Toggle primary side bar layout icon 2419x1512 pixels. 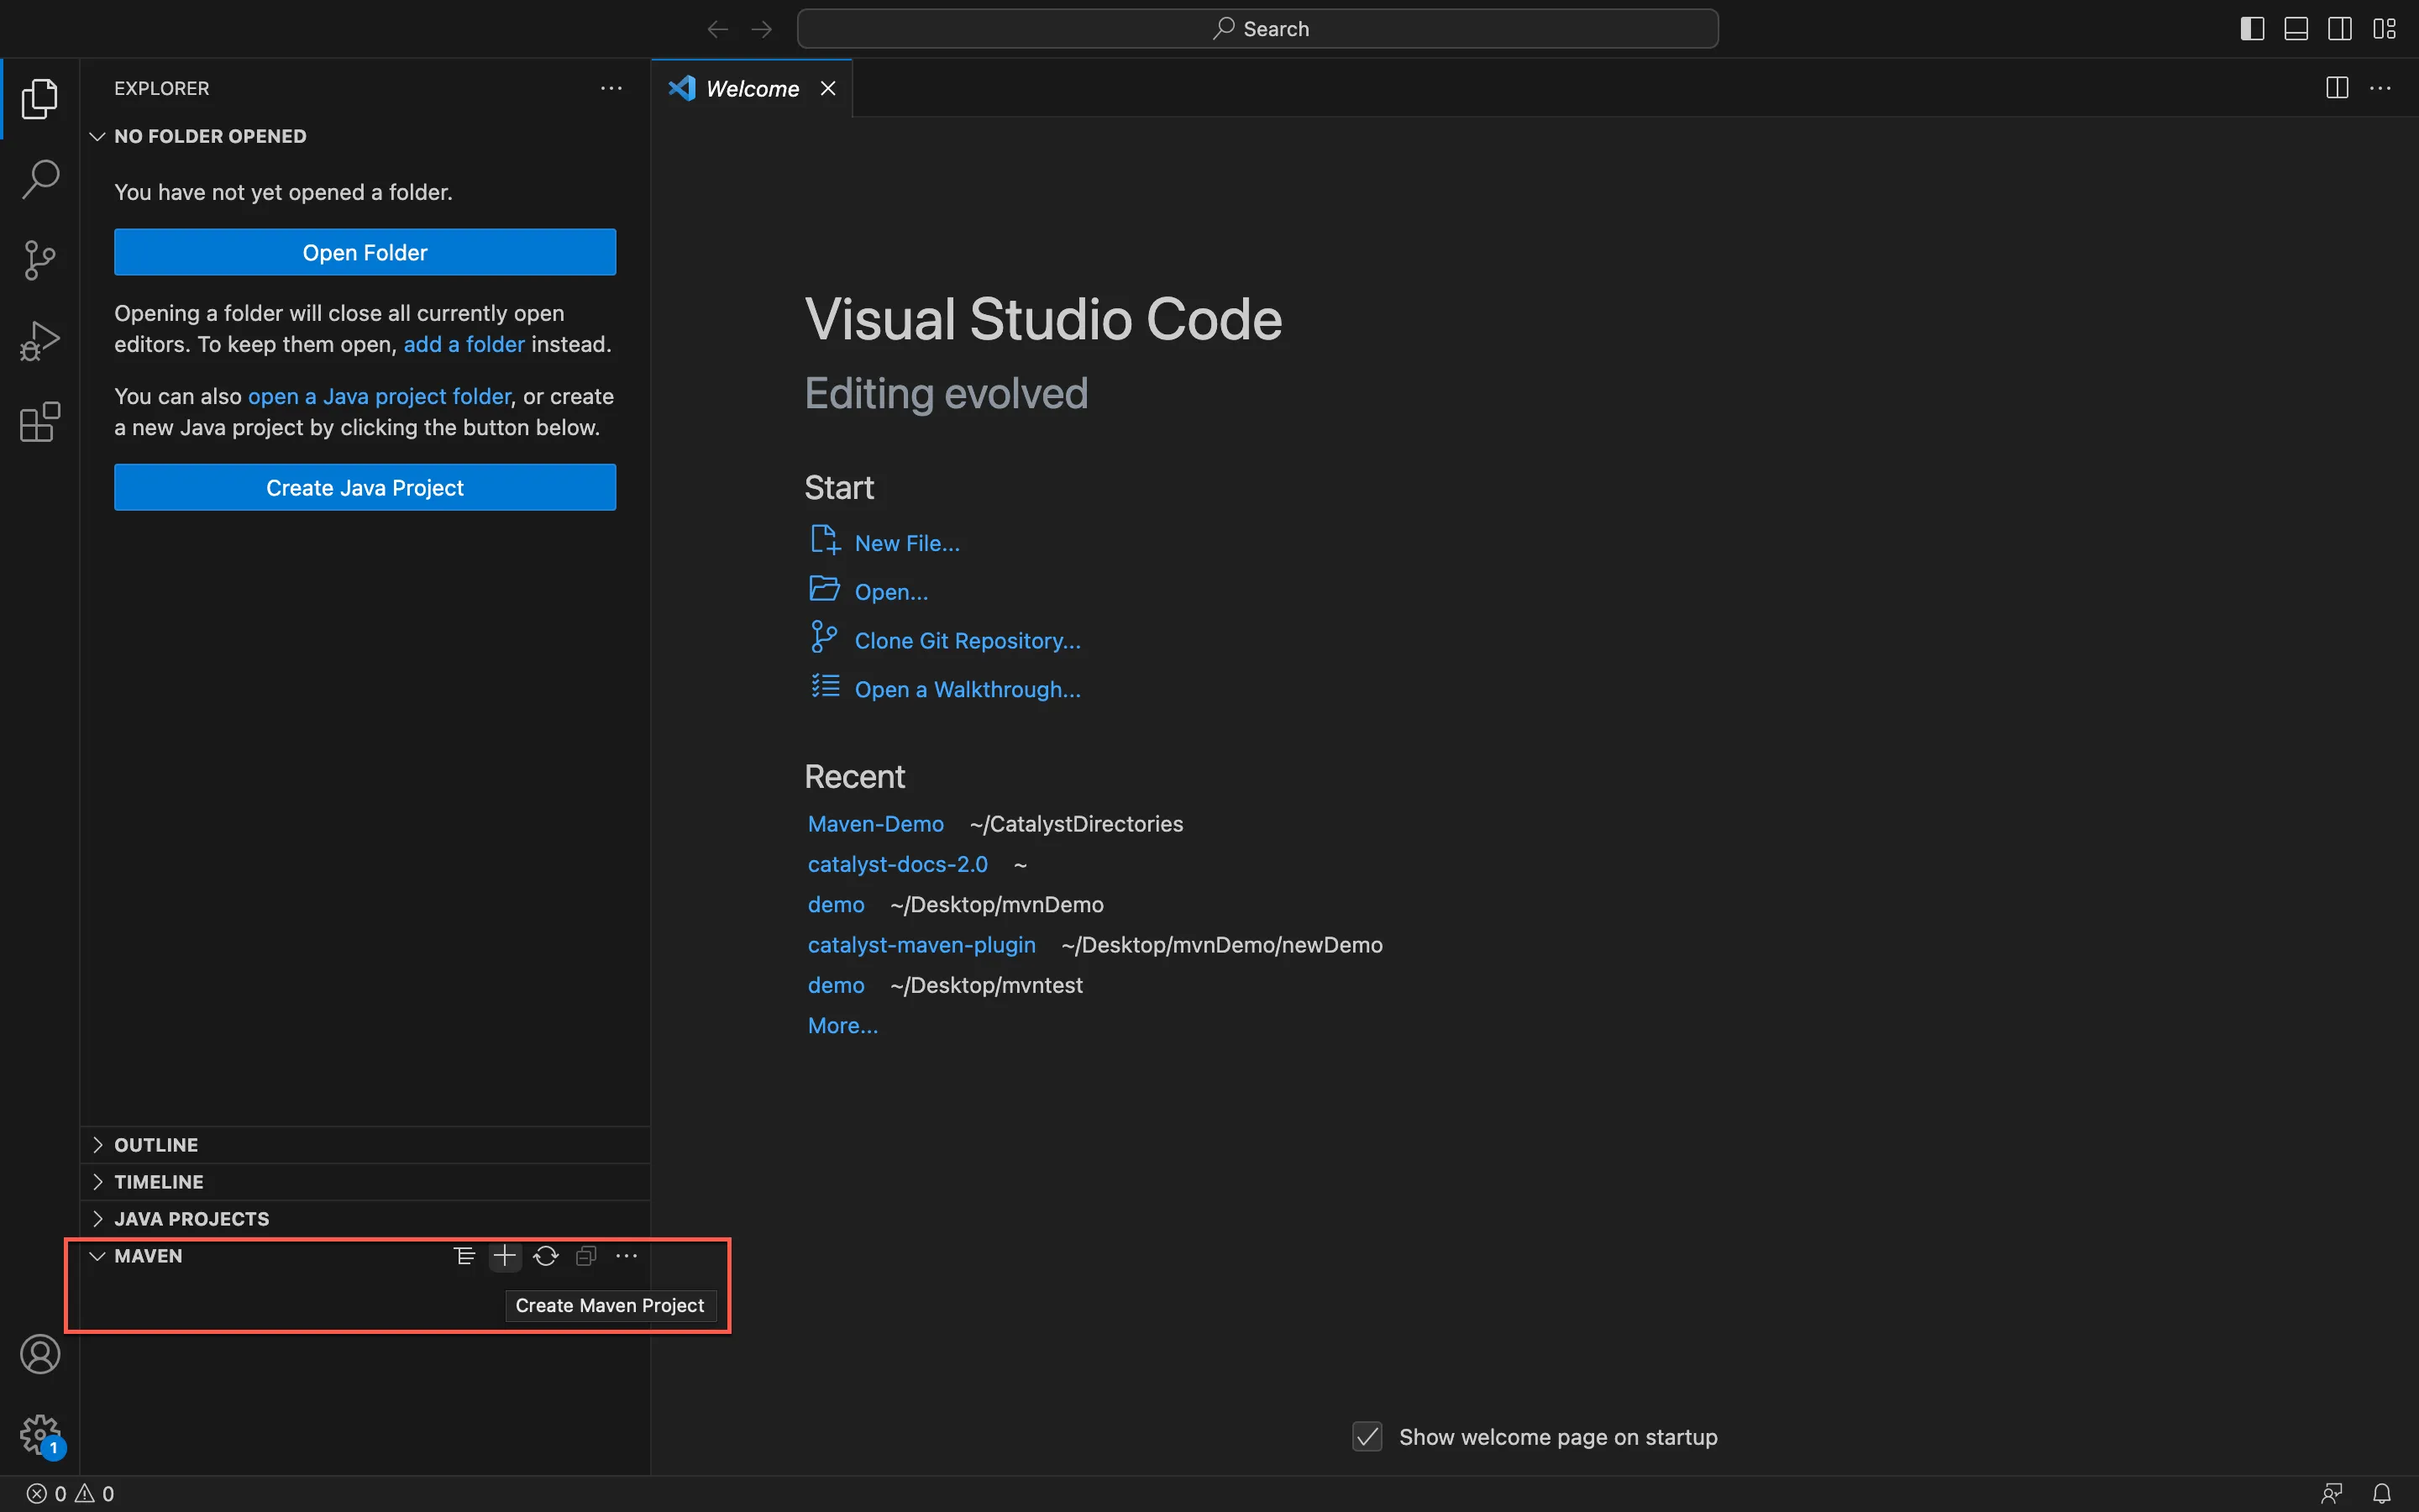coord(2252,29)
